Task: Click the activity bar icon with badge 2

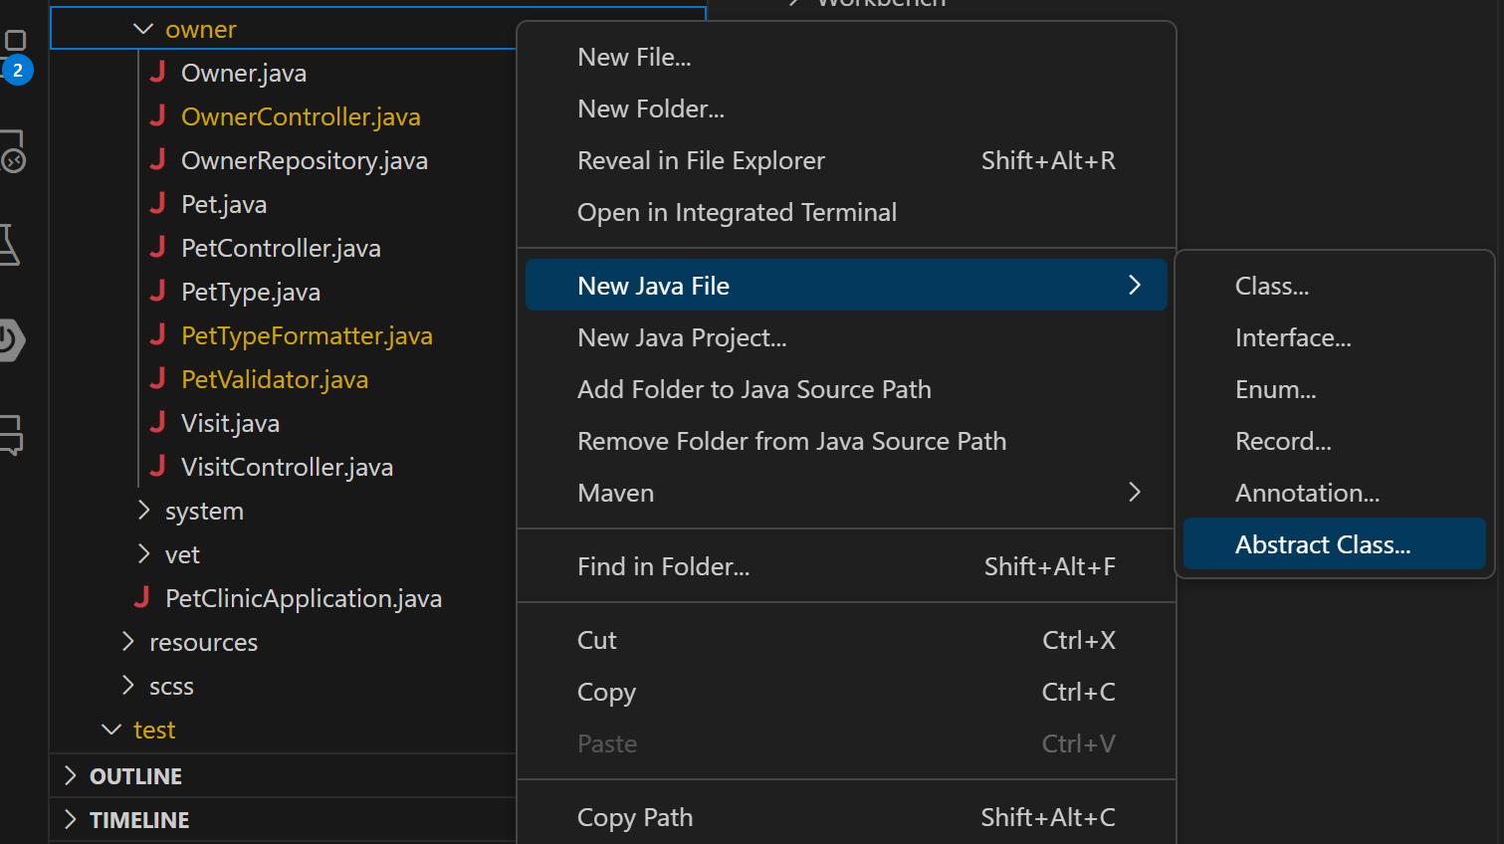Action: pyautogui.click(x=15, y=40)
